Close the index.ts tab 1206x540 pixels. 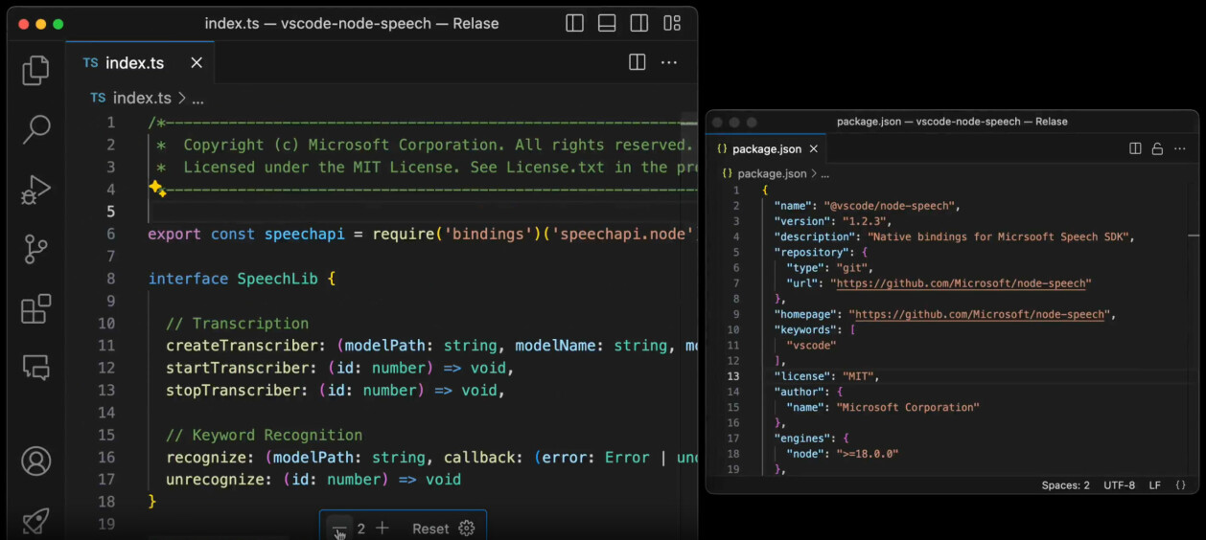(x=197, y=63)
